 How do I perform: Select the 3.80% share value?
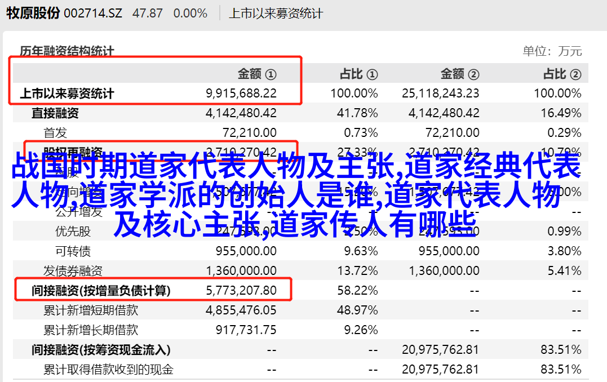(x=564, y=251)
